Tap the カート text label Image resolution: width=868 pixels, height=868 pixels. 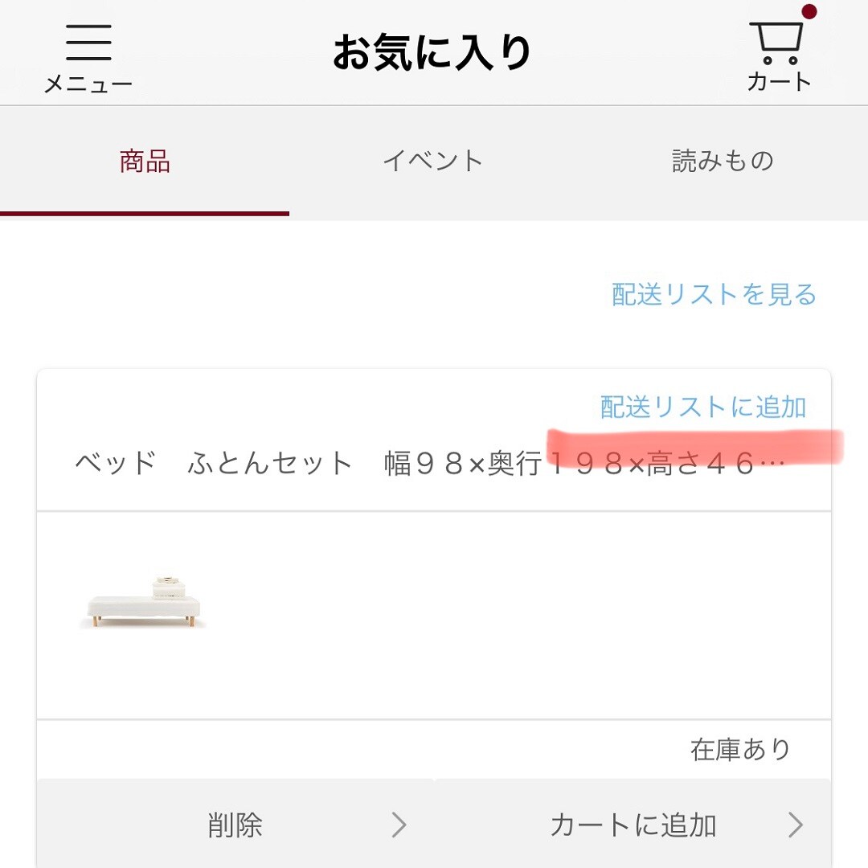pos(779,81)
